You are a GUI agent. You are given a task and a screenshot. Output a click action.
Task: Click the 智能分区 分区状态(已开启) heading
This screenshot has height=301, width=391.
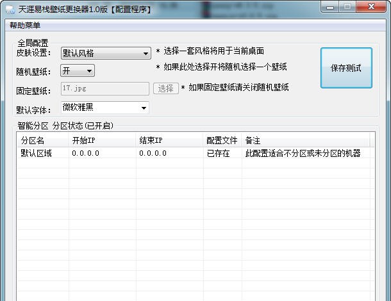click(x=65, y=126)
